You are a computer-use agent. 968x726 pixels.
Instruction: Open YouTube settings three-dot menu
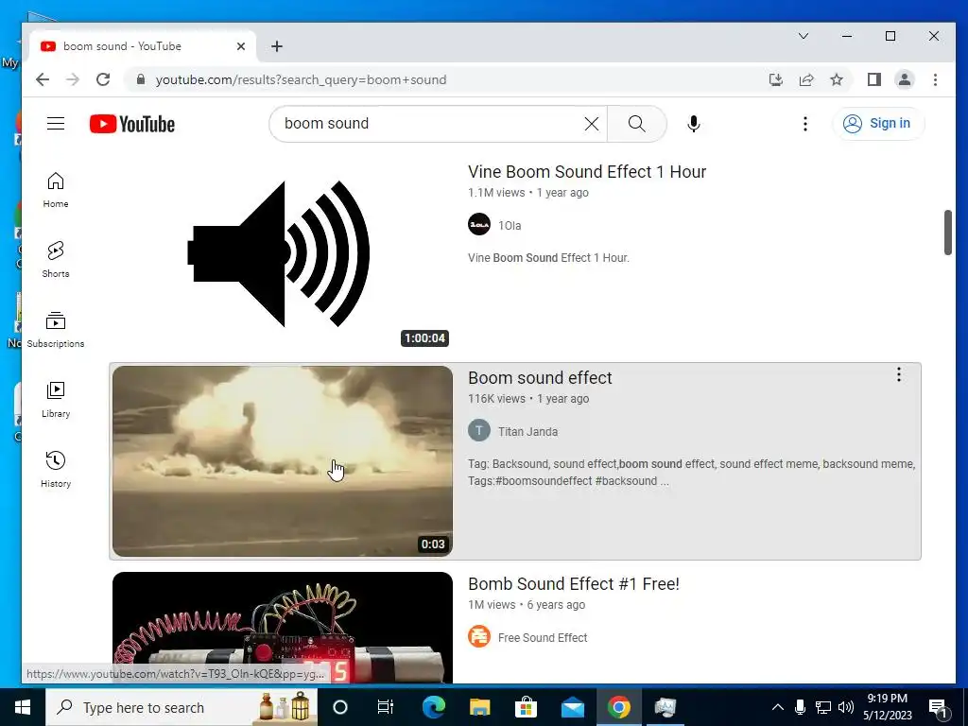[805, 124]
